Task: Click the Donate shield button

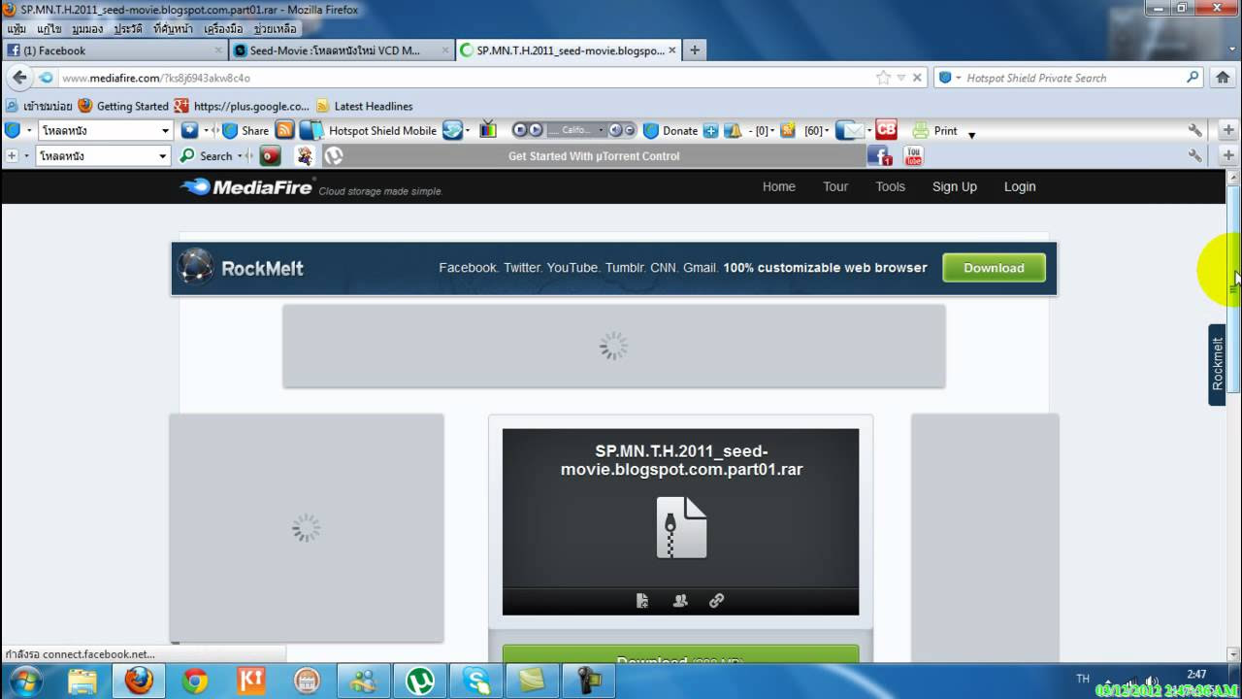Action: click(670, 130)
